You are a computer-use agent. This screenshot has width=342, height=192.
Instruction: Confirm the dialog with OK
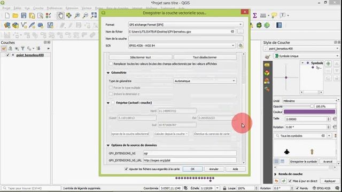tap(192, 169)
